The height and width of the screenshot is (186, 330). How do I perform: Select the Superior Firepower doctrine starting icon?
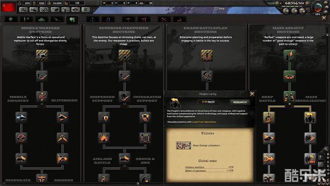125,55
